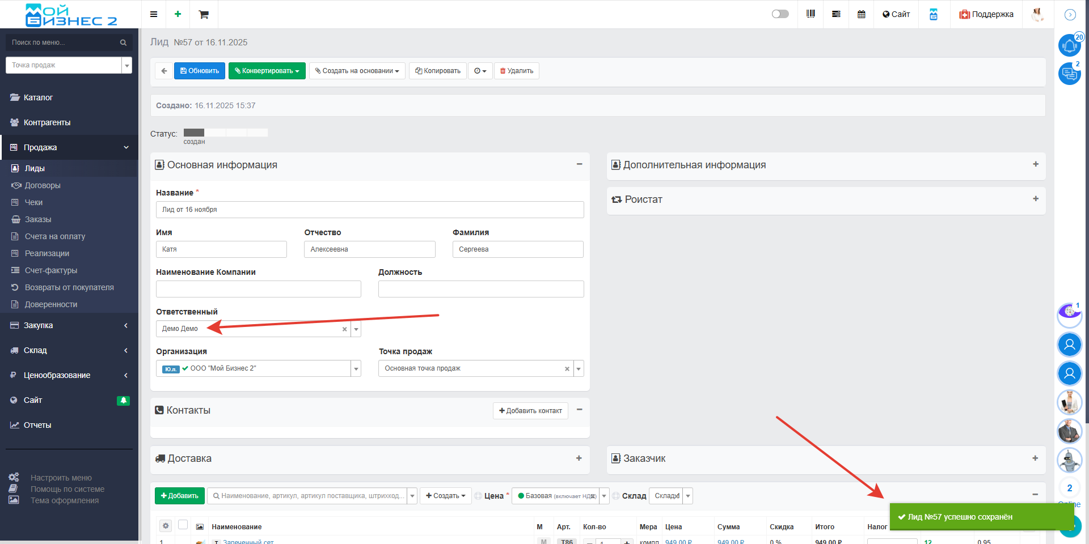Open the notifications bell with badge 20
Screen dimensions: 1089x544
[x=1069, y=45]
